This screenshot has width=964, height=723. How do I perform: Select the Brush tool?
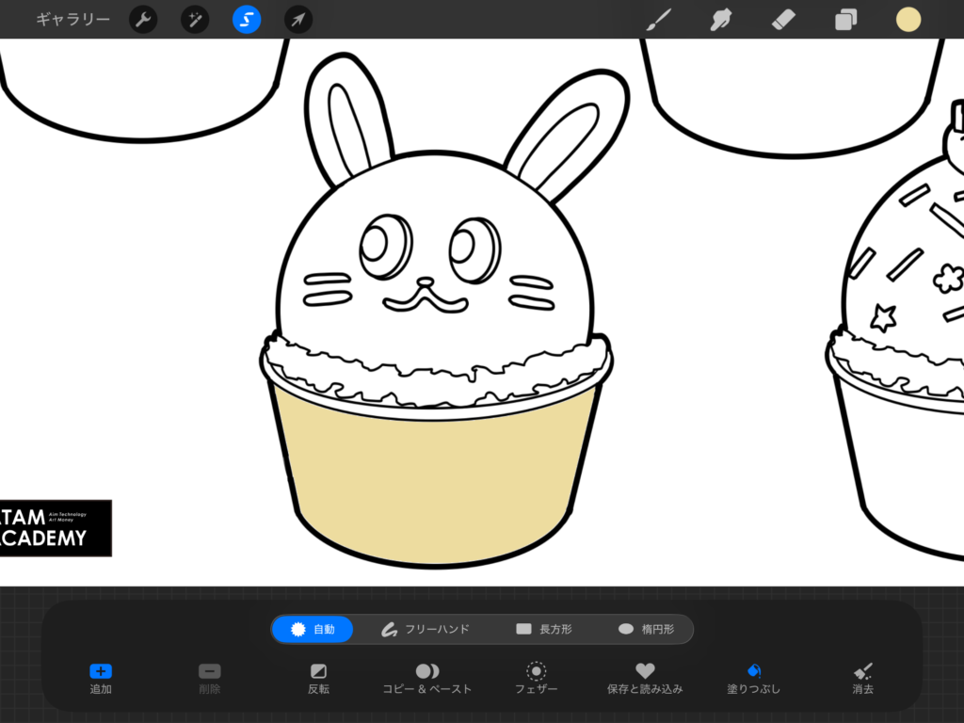tap(659, 19)
